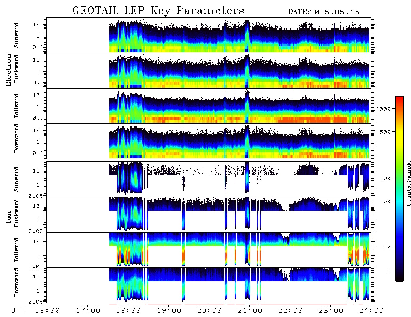Image resolution: width=411 pixels, height=317 pixels.
Task: Click the "16:00" time tick label
Action: coord(48,311)
